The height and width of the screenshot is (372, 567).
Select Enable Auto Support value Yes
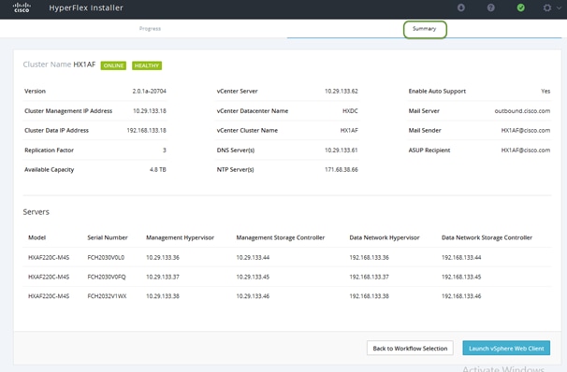click(545, 91)
